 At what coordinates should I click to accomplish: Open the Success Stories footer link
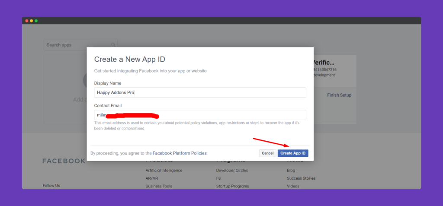coord(301,178)
